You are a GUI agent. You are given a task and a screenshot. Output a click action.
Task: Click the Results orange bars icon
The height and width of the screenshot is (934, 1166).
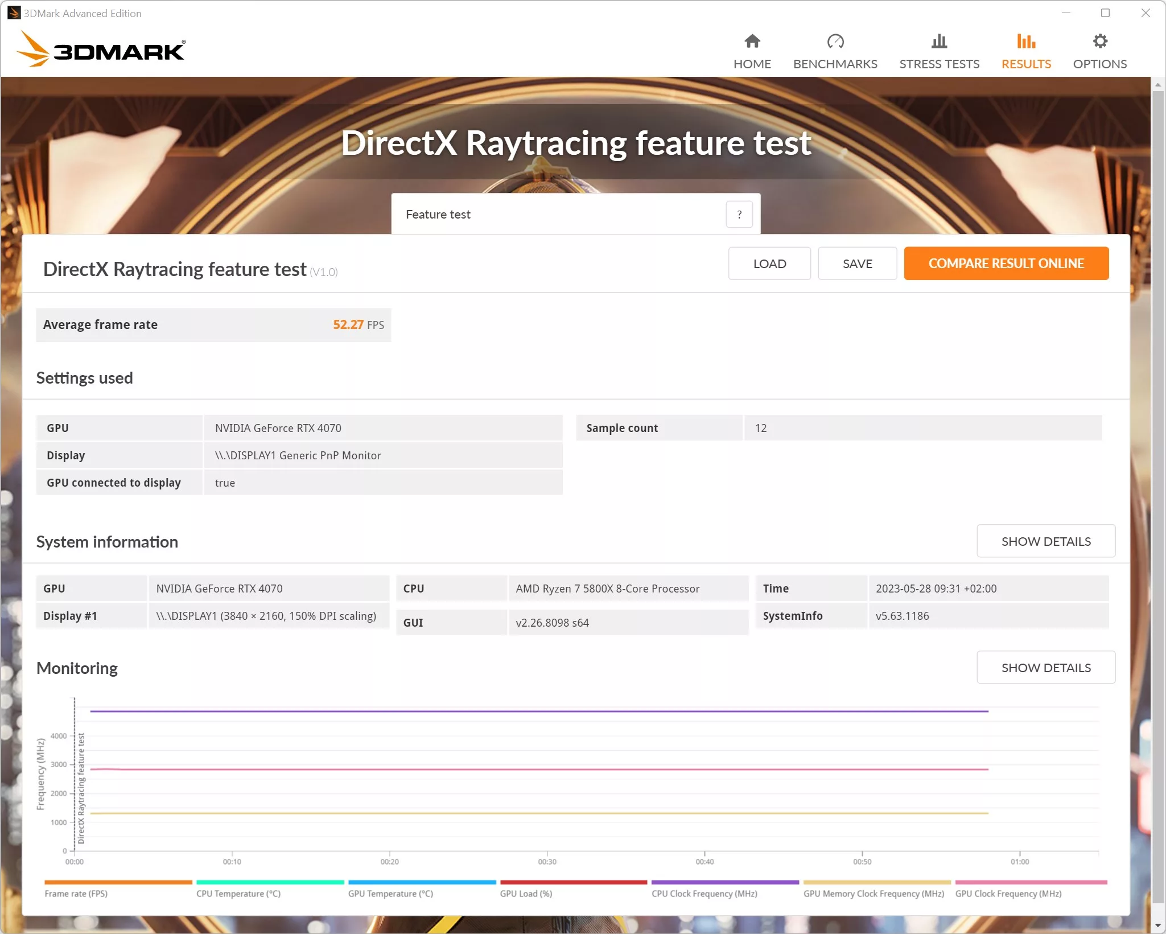(x=1025, y=41)
